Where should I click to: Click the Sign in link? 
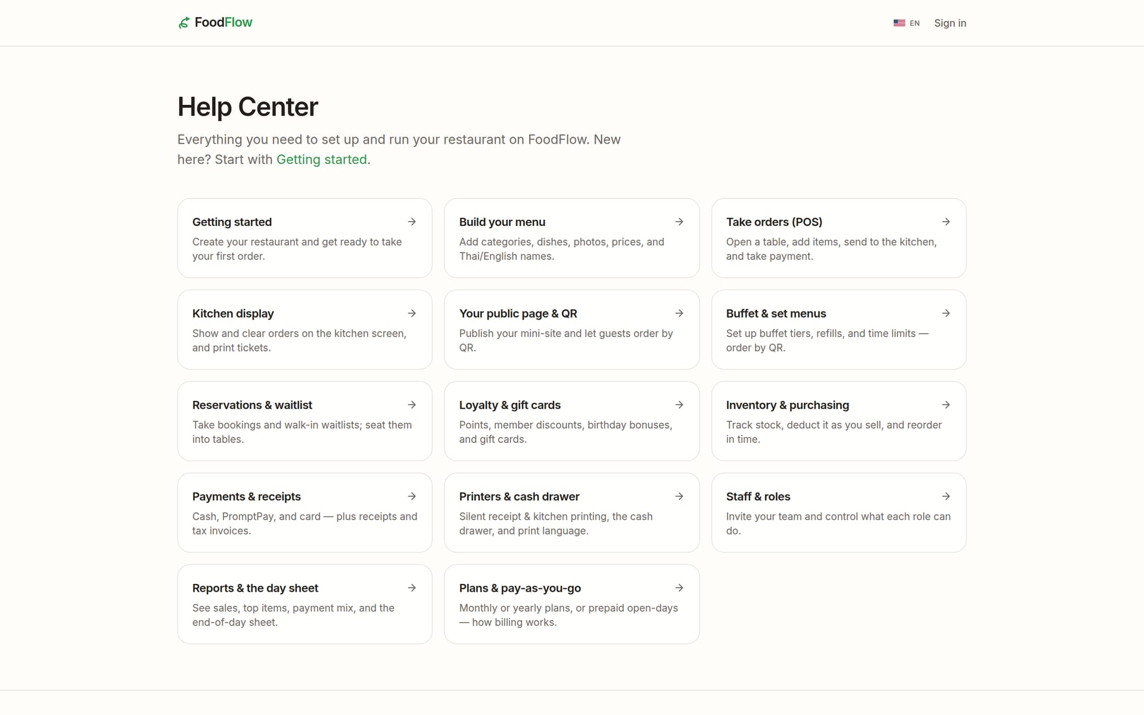(x=950, y=23)
